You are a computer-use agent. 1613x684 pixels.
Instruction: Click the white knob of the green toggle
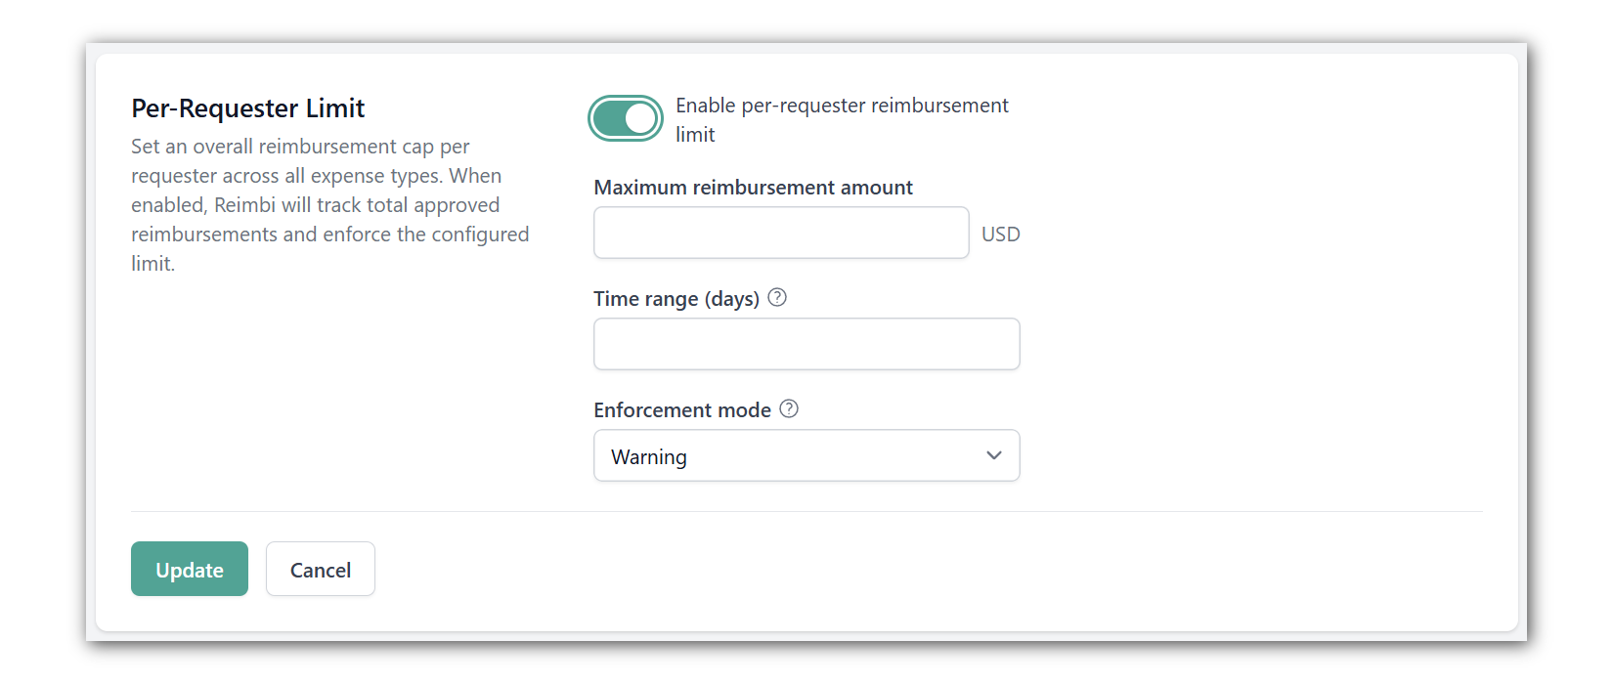tap(640, 118)
